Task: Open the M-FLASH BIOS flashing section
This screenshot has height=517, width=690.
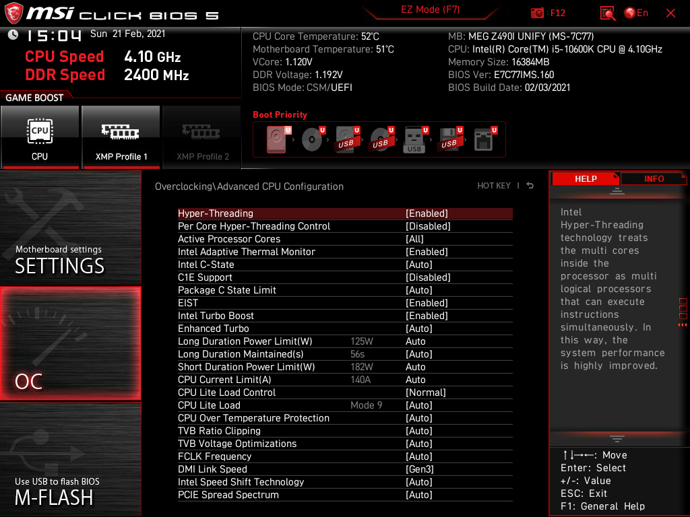Action: point(70,459)
